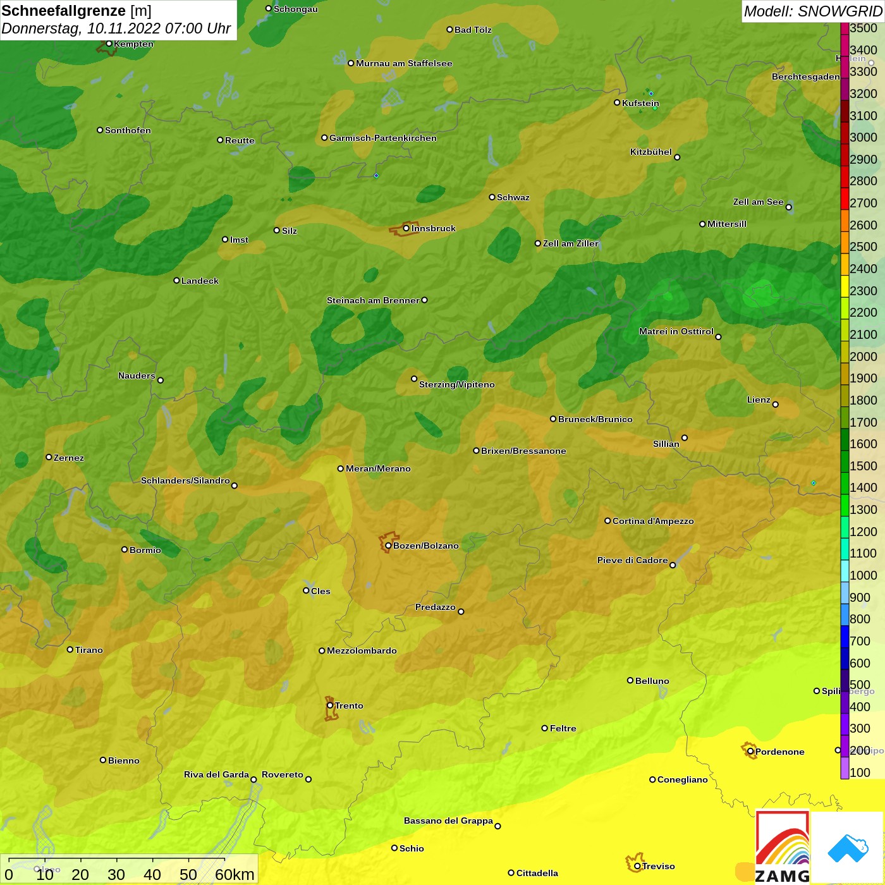Click the Schneefallgrenze [m] title
885x885 pixels.
[x=76, y=11]
